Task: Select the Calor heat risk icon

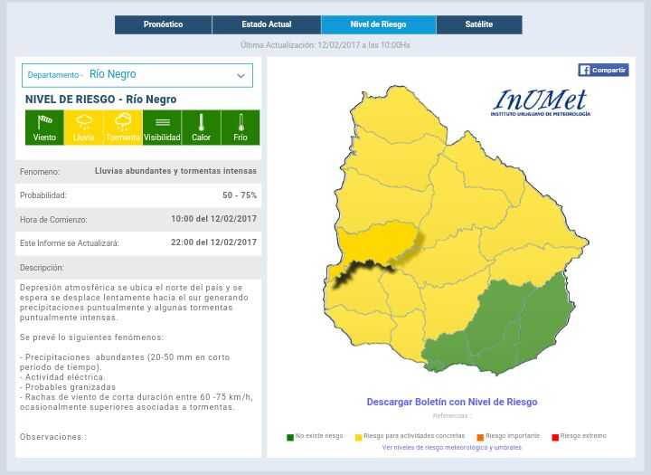Action: [x=201, y=128]
